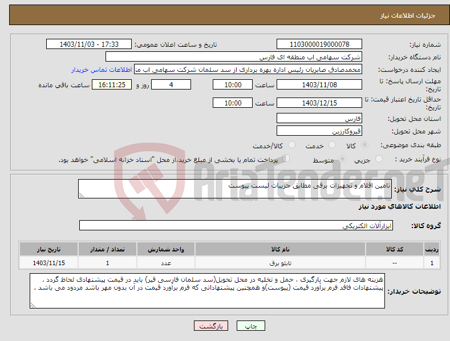Click the شماره نیاز label
Viewport: 450px width, 341px height.
pyautogui.click(x=425, y=45)
